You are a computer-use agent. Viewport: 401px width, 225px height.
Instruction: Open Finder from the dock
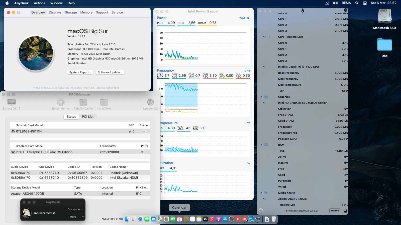coord(127,219)
